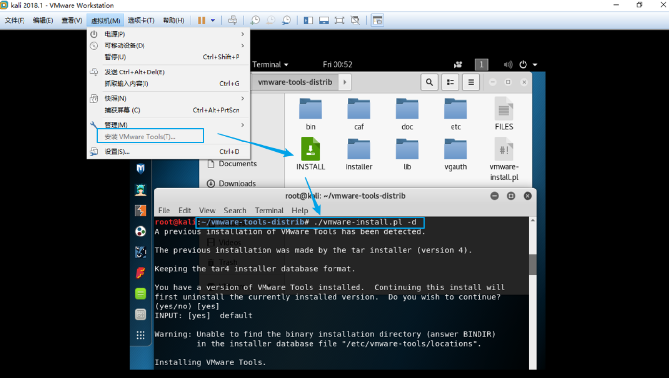Open the terminal File menu
The image size is (669, 378).
[x=164, y=211]
